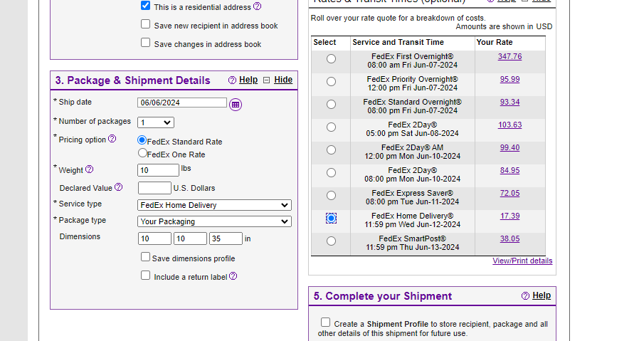
Task: Select FedEx First Overnight rate radio
Action: [331, 59]
